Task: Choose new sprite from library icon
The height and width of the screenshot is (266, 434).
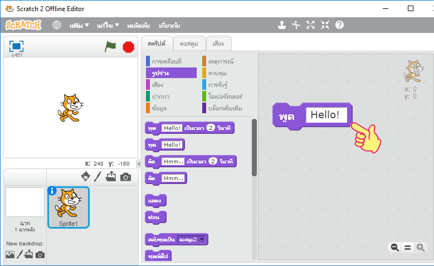Action: (86, 177)
